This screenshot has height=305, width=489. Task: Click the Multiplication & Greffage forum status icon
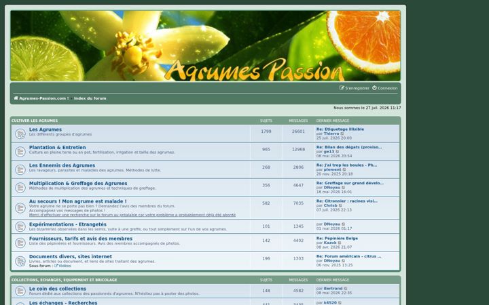(x=20, y=188)
